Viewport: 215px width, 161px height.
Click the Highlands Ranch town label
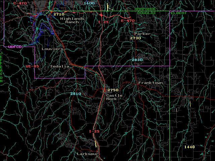point(72,20)
